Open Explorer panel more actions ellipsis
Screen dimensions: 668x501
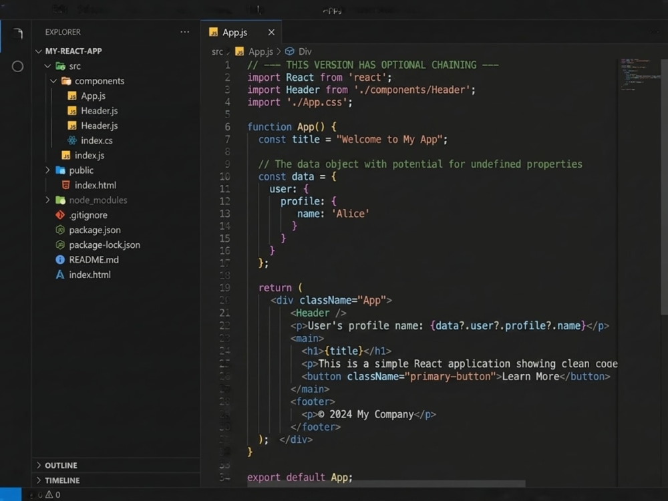point(184,32)
